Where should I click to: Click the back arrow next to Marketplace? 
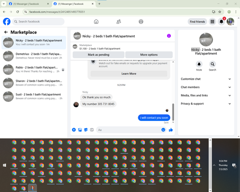(6, 32)
